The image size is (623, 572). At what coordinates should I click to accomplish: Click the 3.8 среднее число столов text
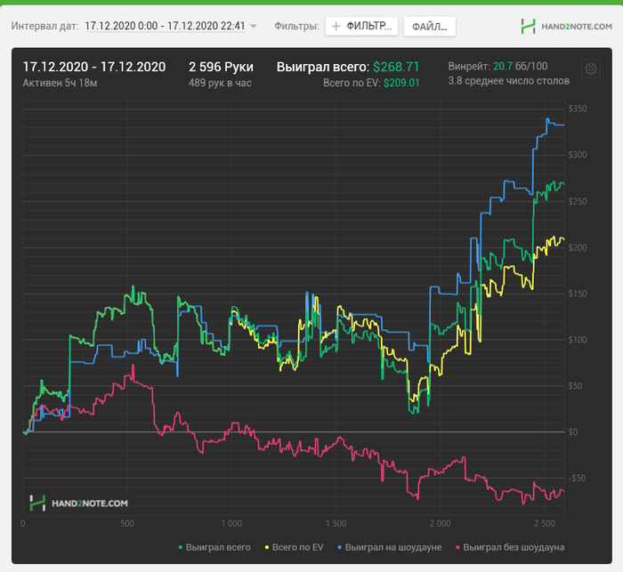pyautogui.click(x=509, y=81)
